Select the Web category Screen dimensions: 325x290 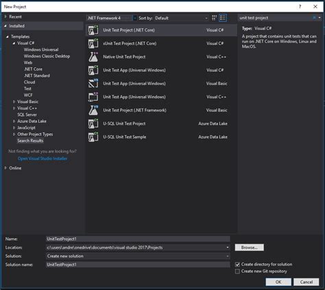pos(28,62)
